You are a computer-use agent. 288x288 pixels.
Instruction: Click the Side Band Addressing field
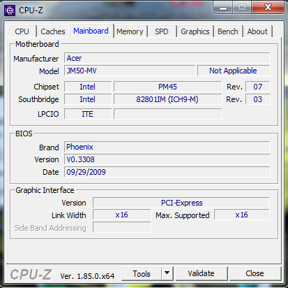[x=122, y=227]
